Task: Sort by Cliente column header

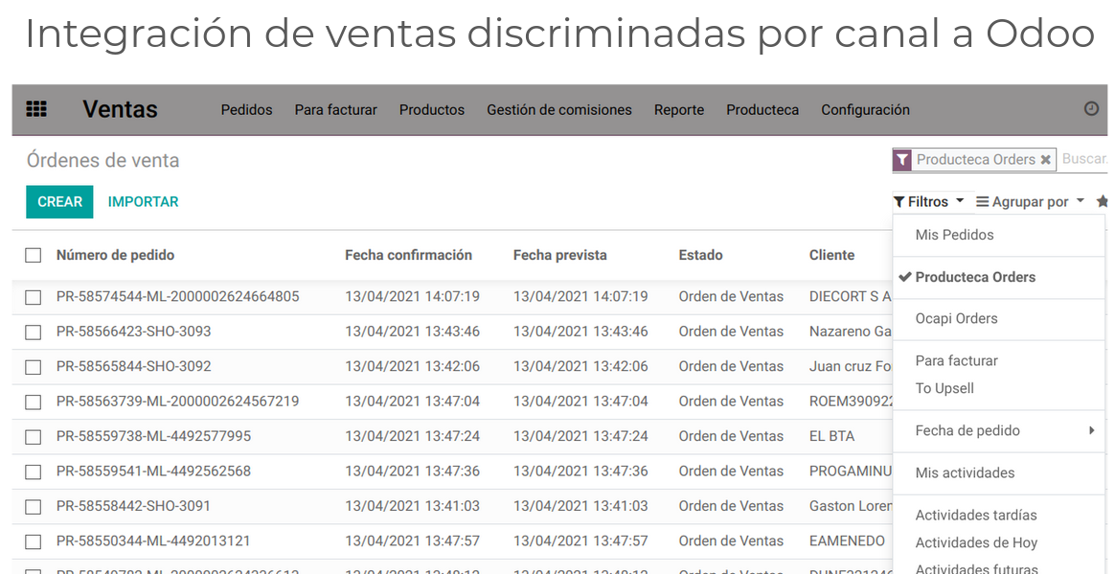Action: pyautogui.click(x=831, y=255)
